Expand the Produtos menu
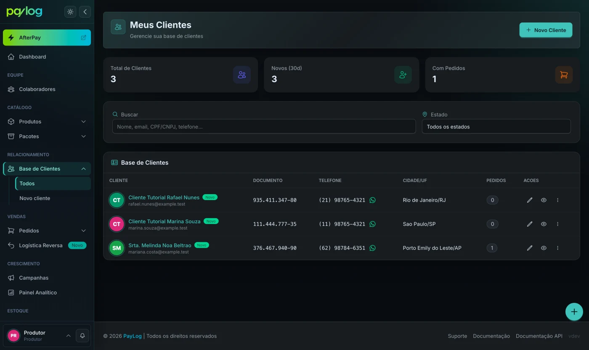The height and width of the screenshot is (350, 589). point(47,122)
